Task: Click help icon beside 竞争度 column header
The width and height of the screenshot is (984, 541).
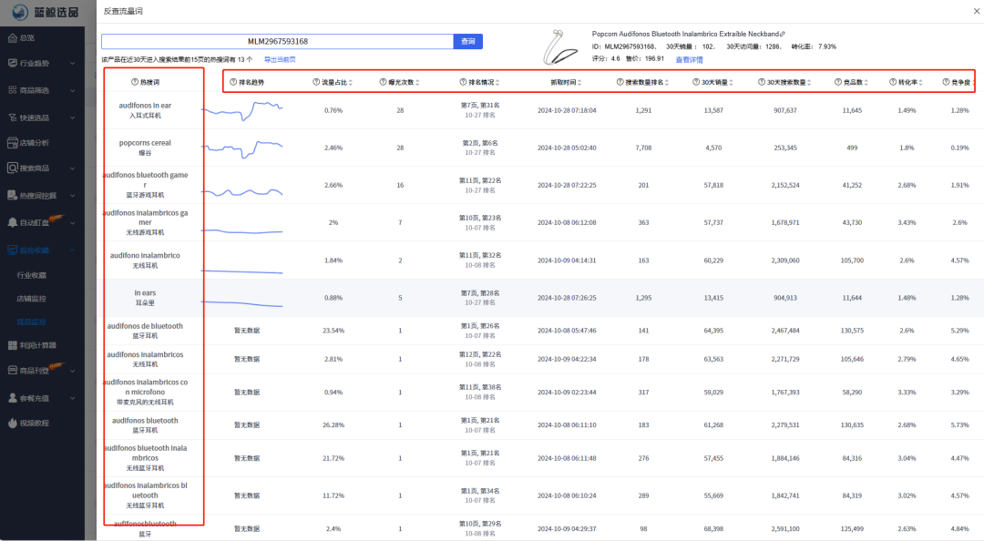Action: [946, 82]
